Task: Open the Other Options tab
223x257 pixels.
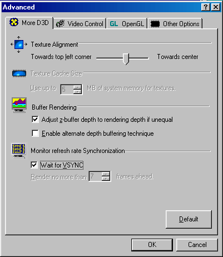Action: coord(175,24)
